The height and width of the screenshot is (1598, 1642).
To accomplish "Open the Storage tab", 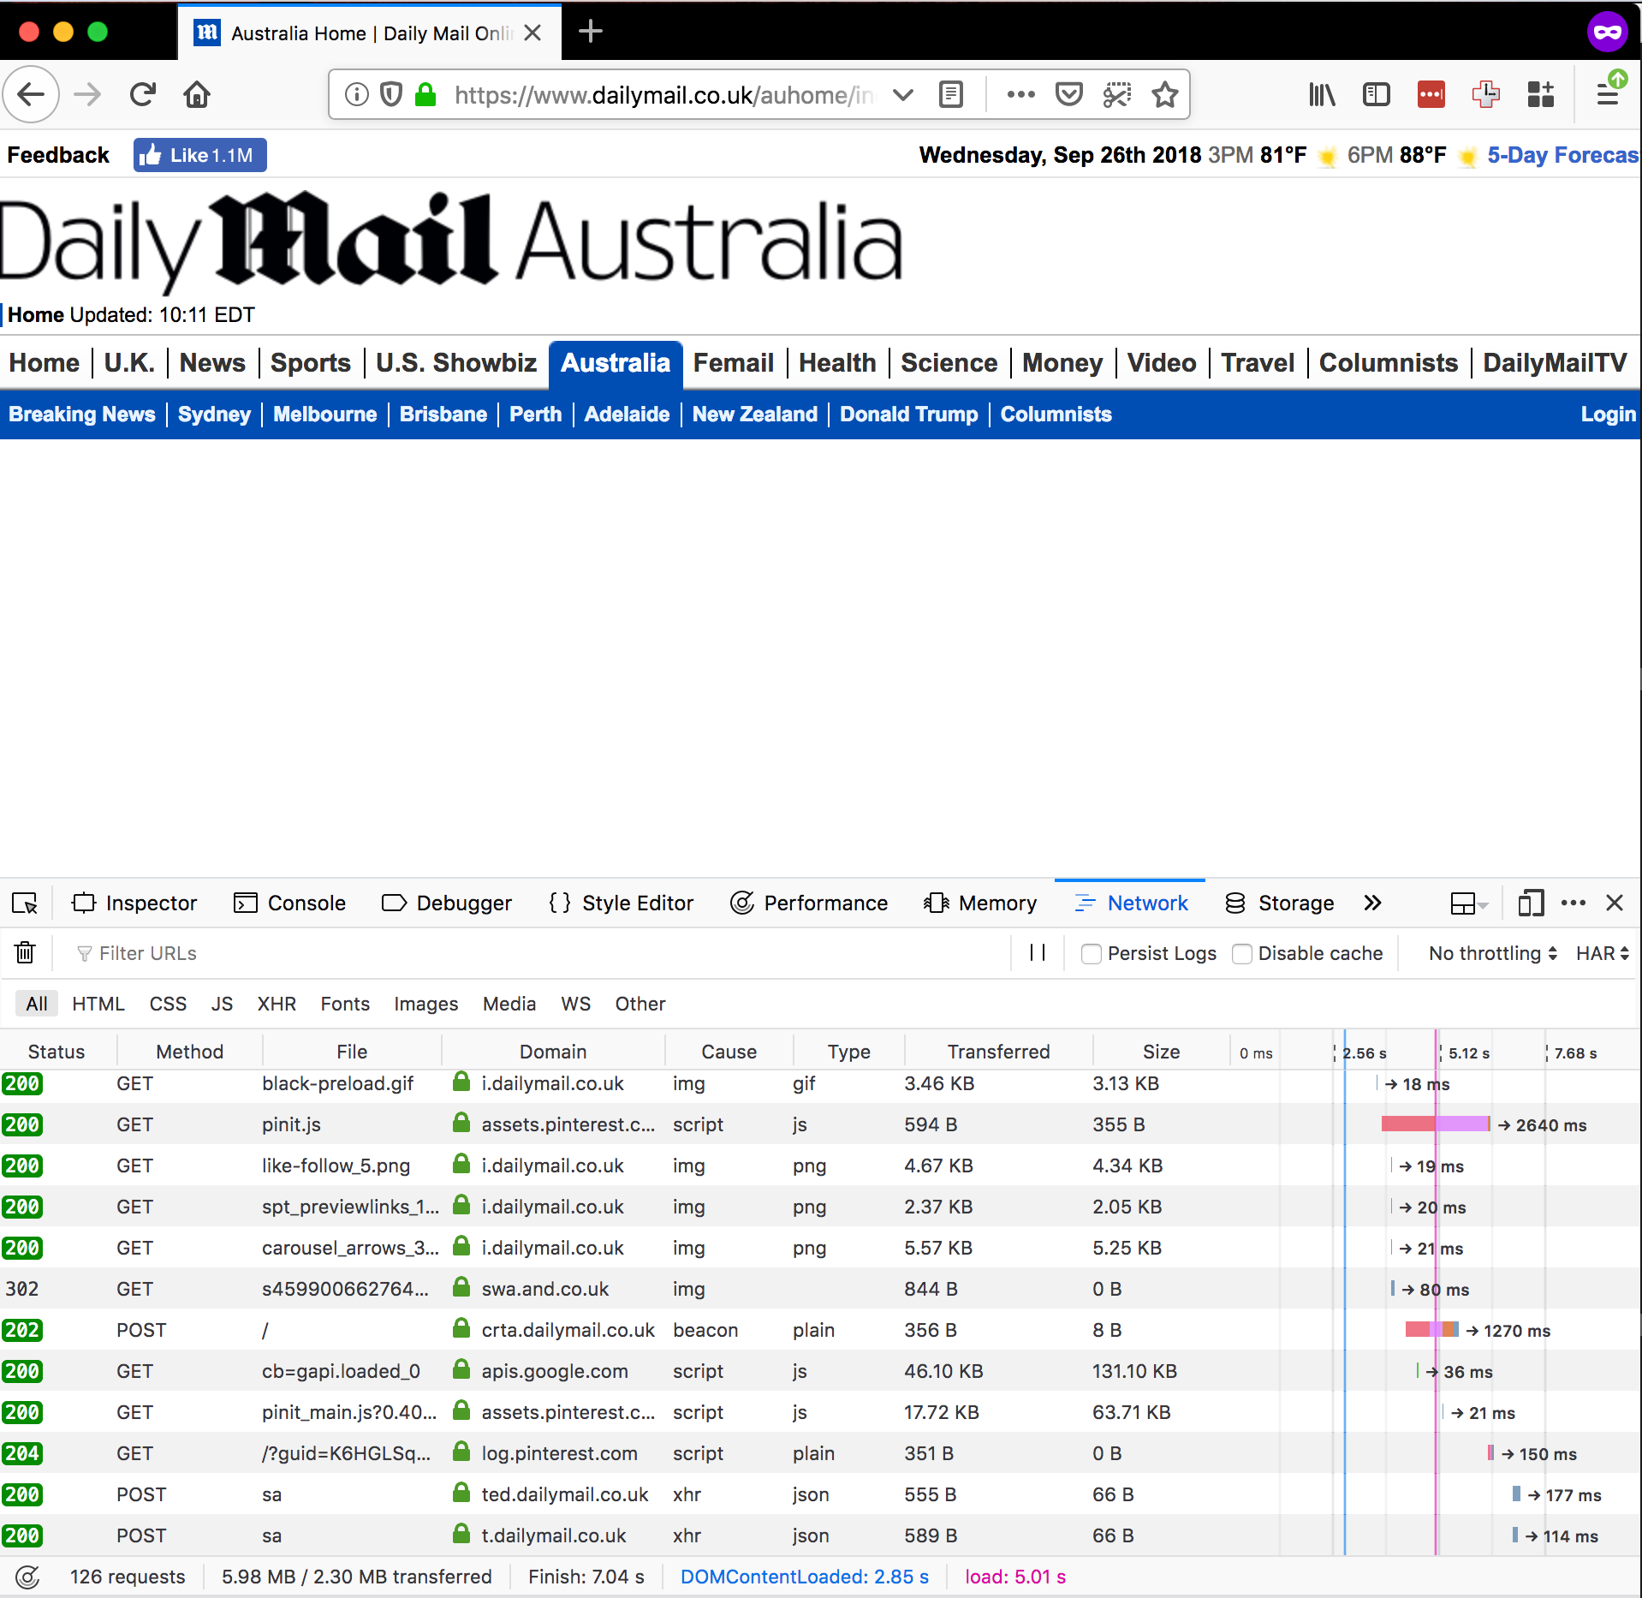I will (x=1280, y=903).
